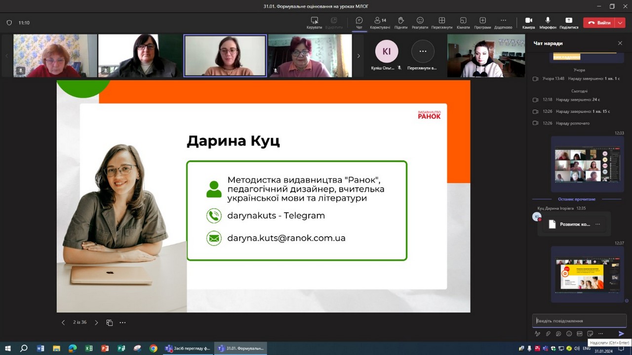Screen dimensions: 632x355
Task: Expand the Додатково more actions menu
Action: (503, 23)
